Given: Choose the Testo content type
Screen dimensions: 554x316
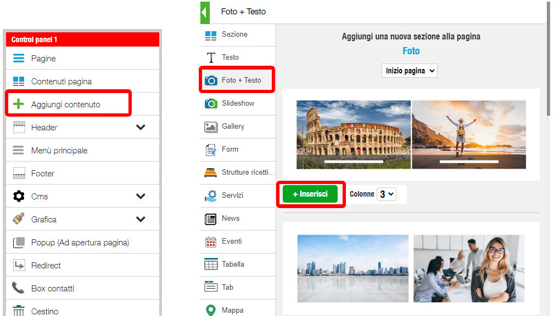Looking at the screenshot, I should [x=238, y=58].
